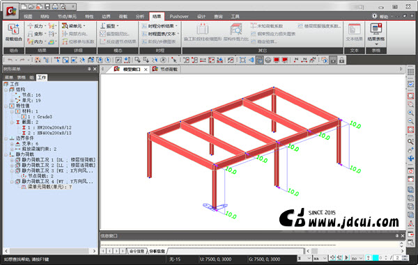Open the length unit dropdown in status bar
The width and height of the screenshot is (418, 265).
[320, 258]
